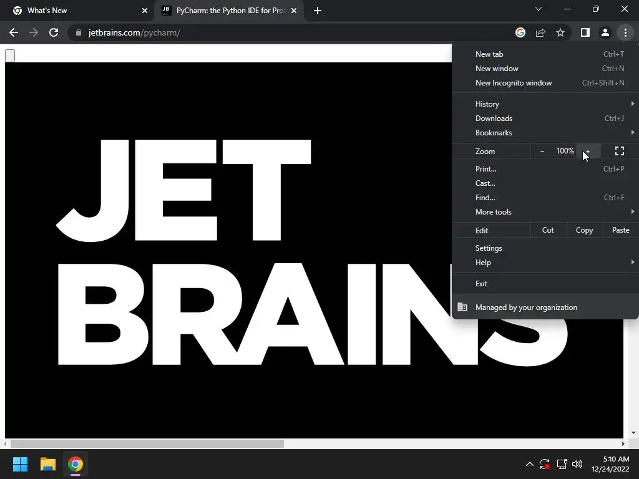The image size is (639, 479).
Task: Select Find... from menu
Action: 545,198
